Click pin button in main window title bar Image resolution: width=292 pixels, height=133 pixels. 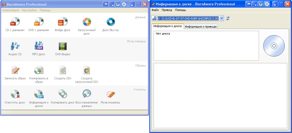click(x=105, y=4)
